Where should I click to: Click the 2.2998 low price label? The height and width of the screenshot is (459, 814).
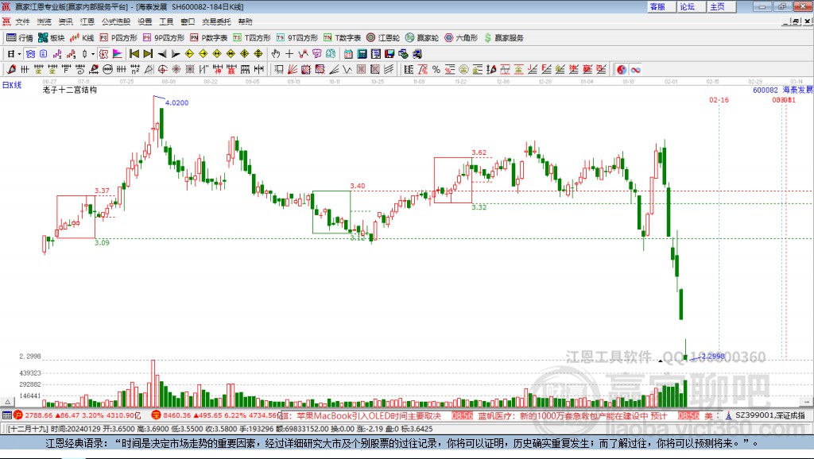coord(712,356)
